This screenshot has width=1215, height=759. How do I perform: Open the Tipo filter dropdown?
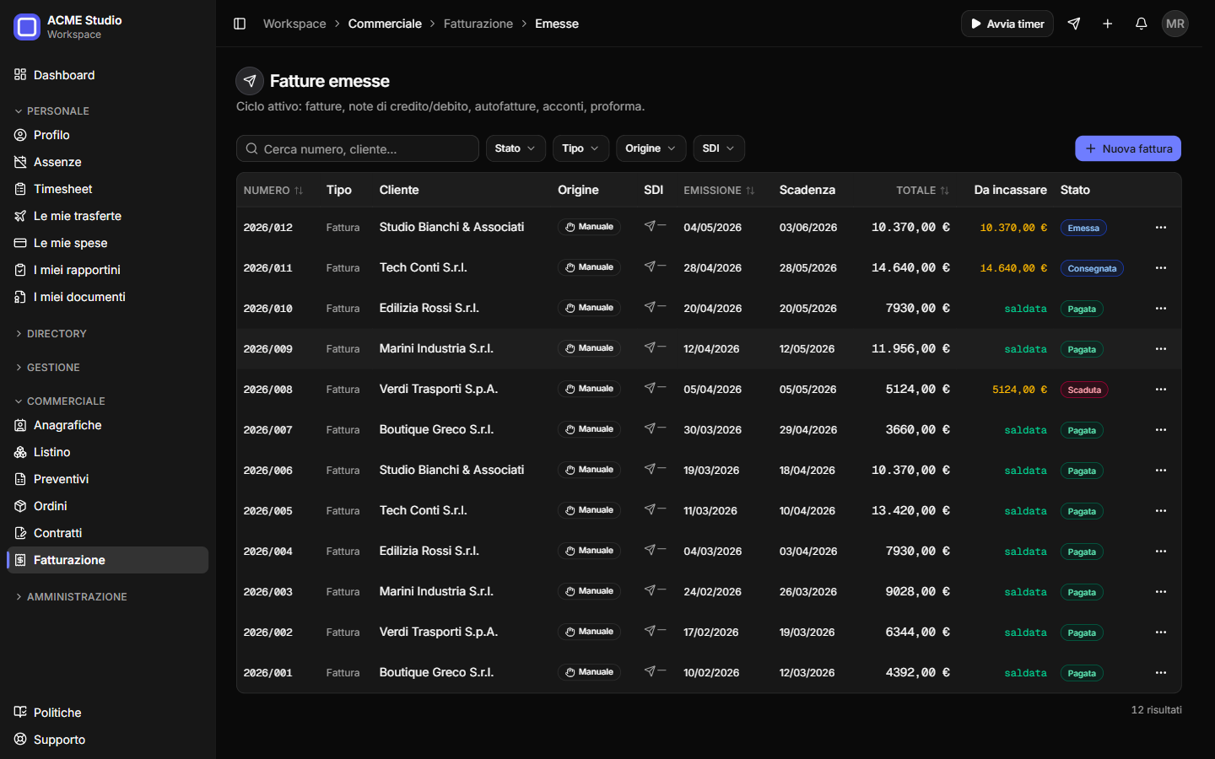[580, 148]
